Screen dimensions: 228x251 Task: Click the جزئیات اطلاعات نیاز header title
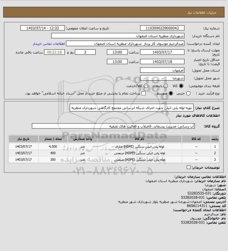[202, 13]
